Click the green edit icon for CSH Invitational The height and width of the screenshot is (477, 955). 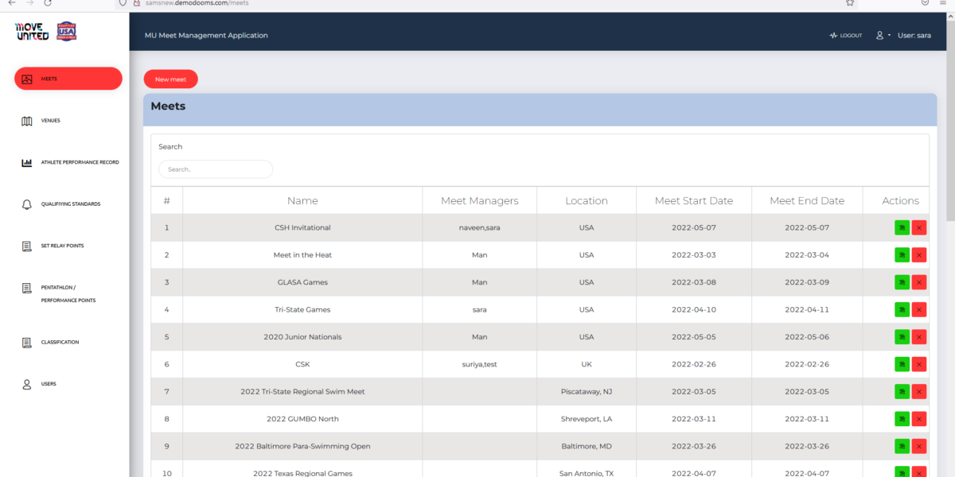(902, 227)
